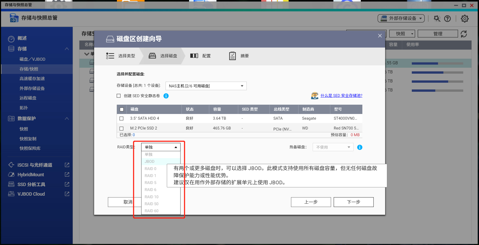Open global settings gear icon
The height and width of the screenshot is (245, 479).
[x=465, y=18]
